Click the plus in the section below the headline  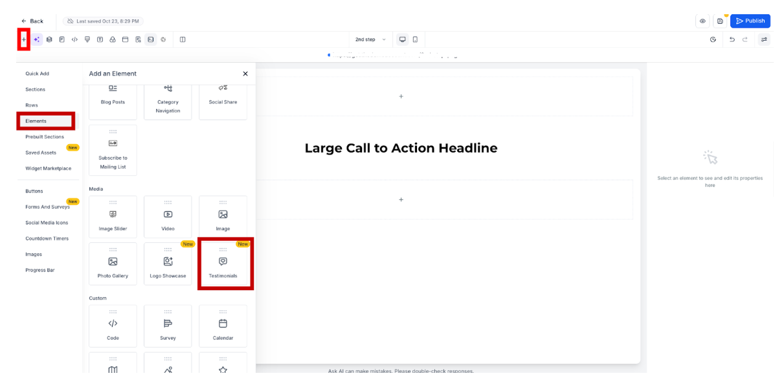401,200
